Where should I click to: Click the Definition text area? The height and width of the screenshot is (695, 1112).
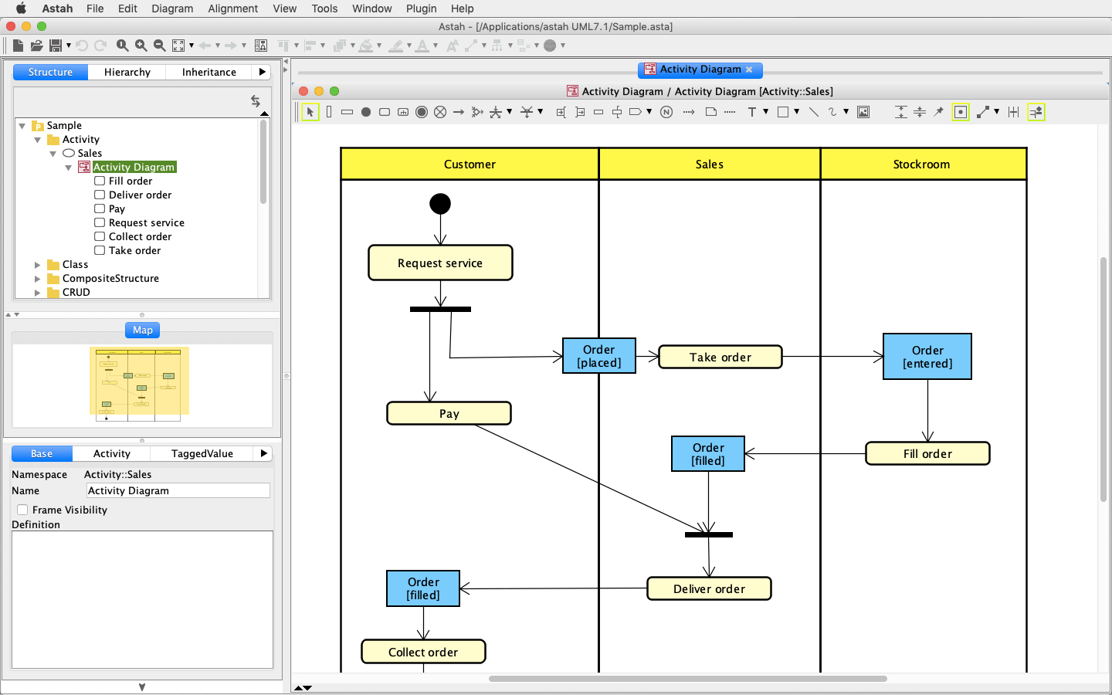142,599
